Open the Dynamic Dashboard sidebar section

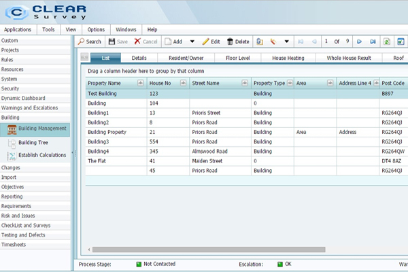tap(35, 98)
